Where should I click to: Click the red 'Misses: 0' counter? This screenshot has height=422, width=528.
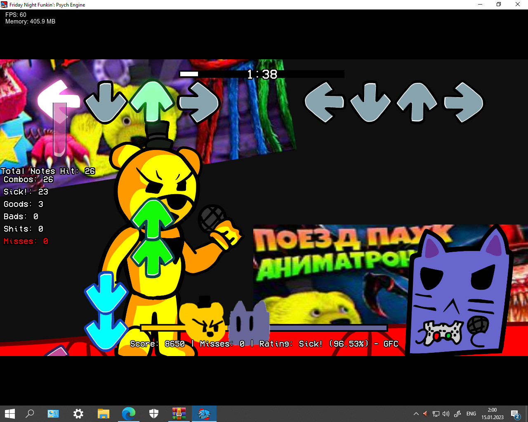pos(26,241)
